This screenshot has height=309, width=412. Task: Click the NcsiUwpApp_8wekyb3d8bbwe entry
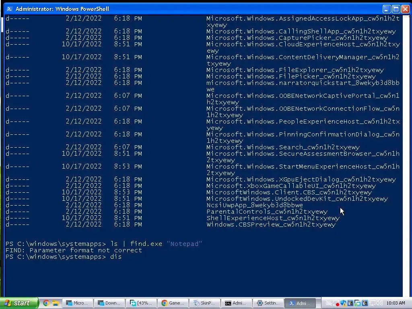click(x=255, y=205)
